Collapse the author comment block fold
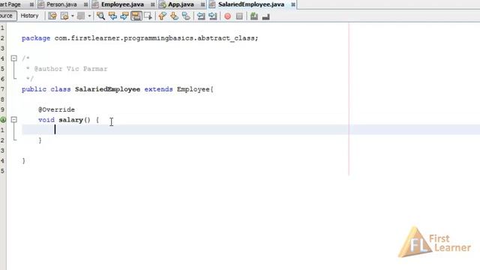This screenshot has height=270, width=480. (13, 58)
